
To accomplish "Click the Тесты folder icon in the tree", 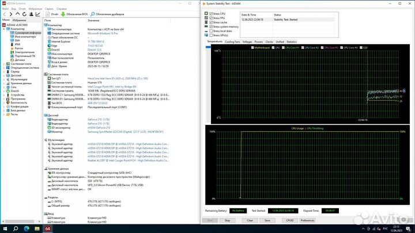I will pos(8,114).
